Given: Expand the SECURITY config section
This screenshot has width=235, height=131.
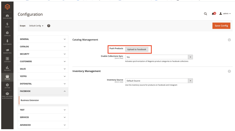Looking at the screenshot, I should (x=43, y=54).
